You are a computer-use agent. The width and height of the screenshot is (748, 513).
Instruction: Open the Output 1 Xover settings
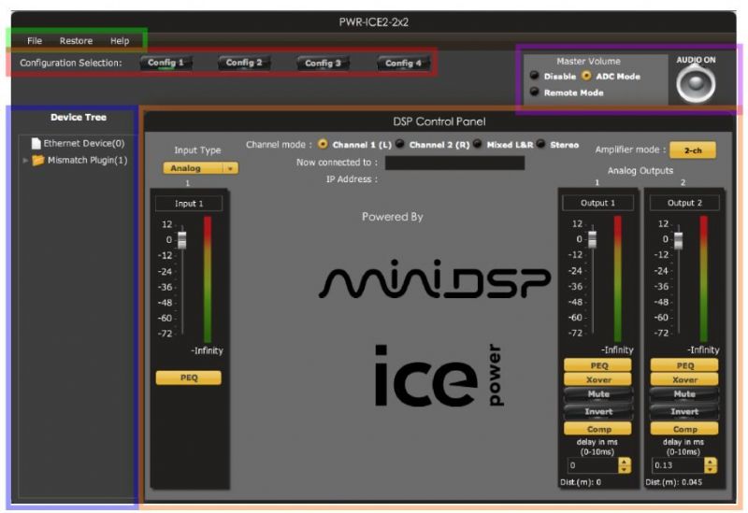[597, 379]
